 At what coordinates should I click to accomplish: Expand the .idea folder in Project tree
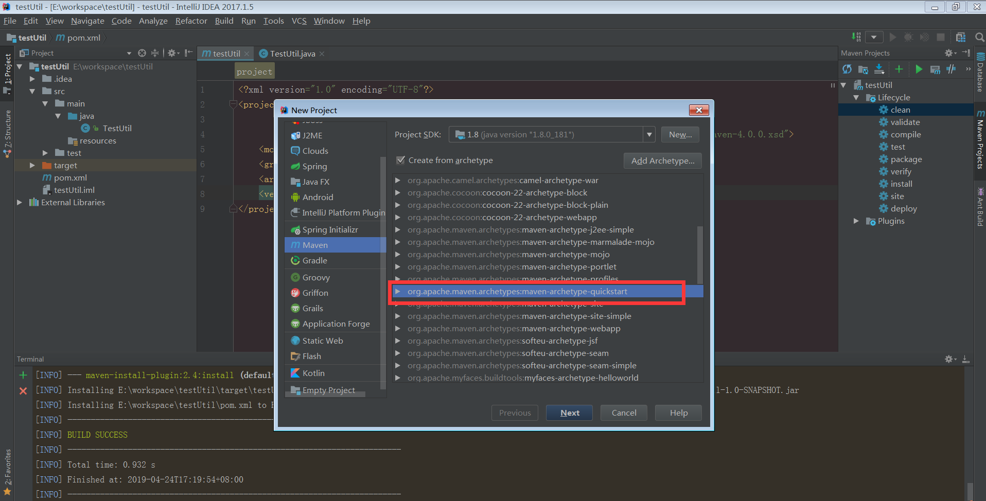32,79
